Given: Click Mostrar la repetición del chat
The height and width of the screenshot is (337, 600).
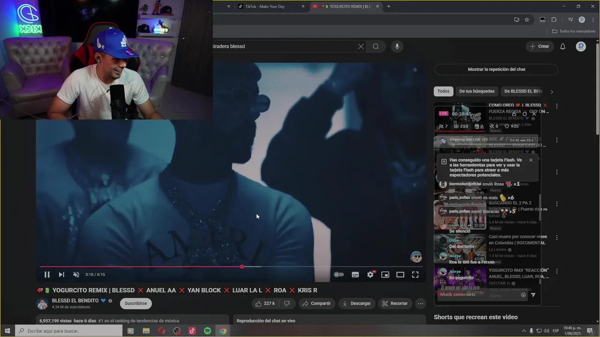Looking at the screenshot, I should point(496,69).
